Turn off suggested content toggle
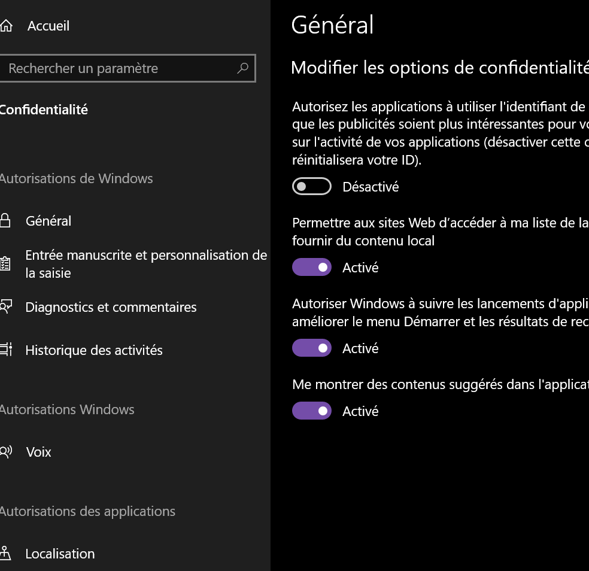Image resolution: width=589 pixels, height=571 pixels. (312, 411)
